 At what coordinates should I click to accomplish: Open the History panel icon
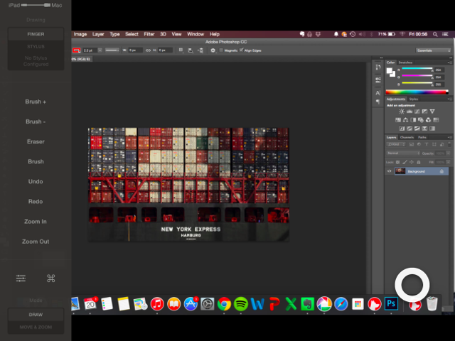coord(378,67)
